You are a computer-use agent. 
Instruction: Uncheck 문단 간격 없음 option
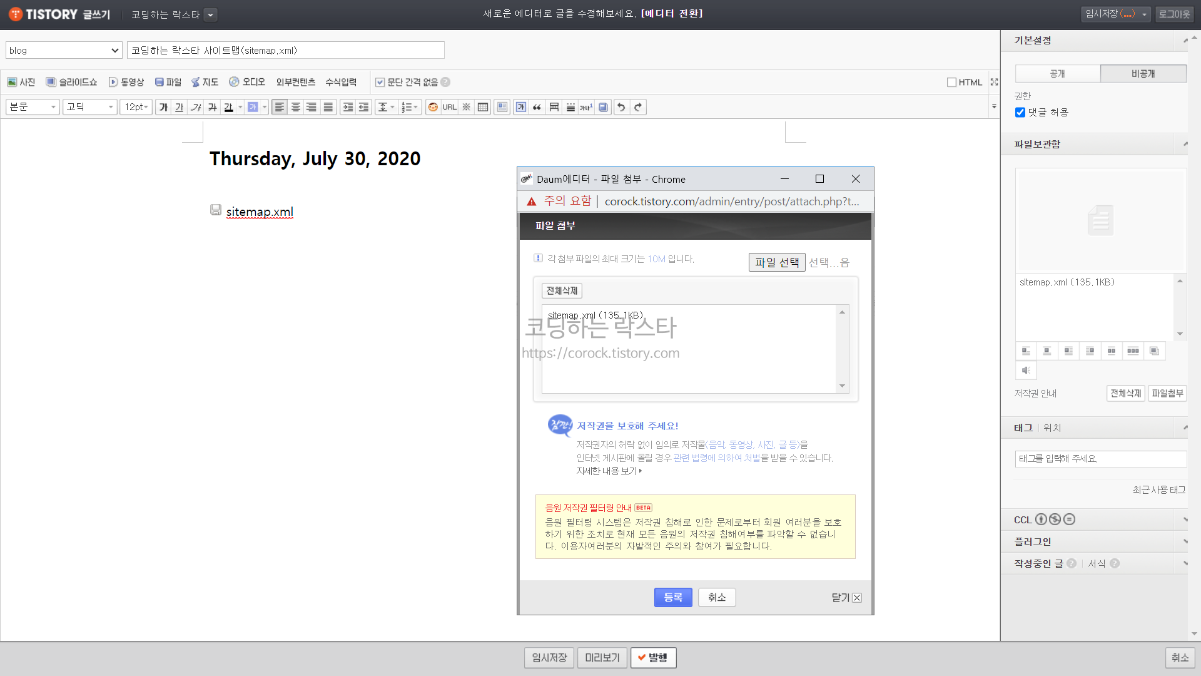click(x=380, y=82)
